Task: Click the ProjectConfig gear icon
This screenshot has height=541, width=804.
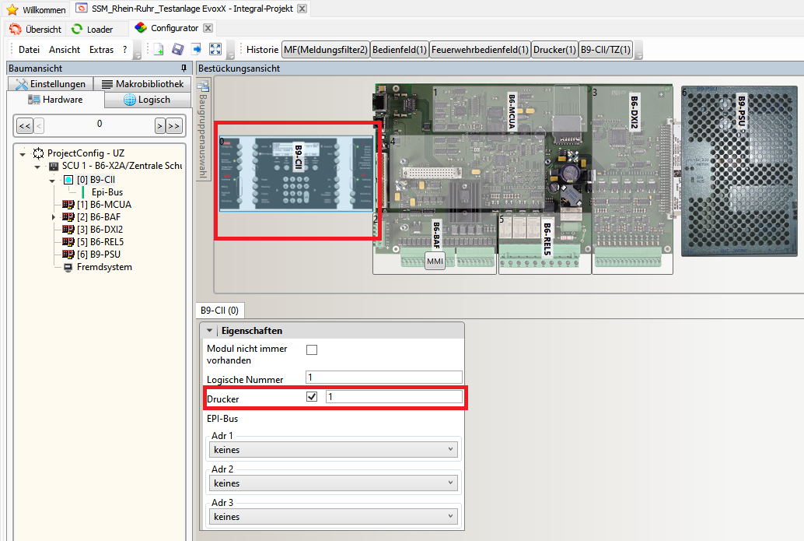Action: point(38,153)
